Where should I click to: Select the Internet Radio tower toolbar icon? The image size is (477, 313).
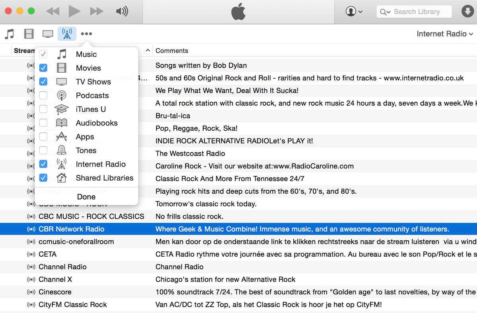pyautogui.click(x=67, y=34)
